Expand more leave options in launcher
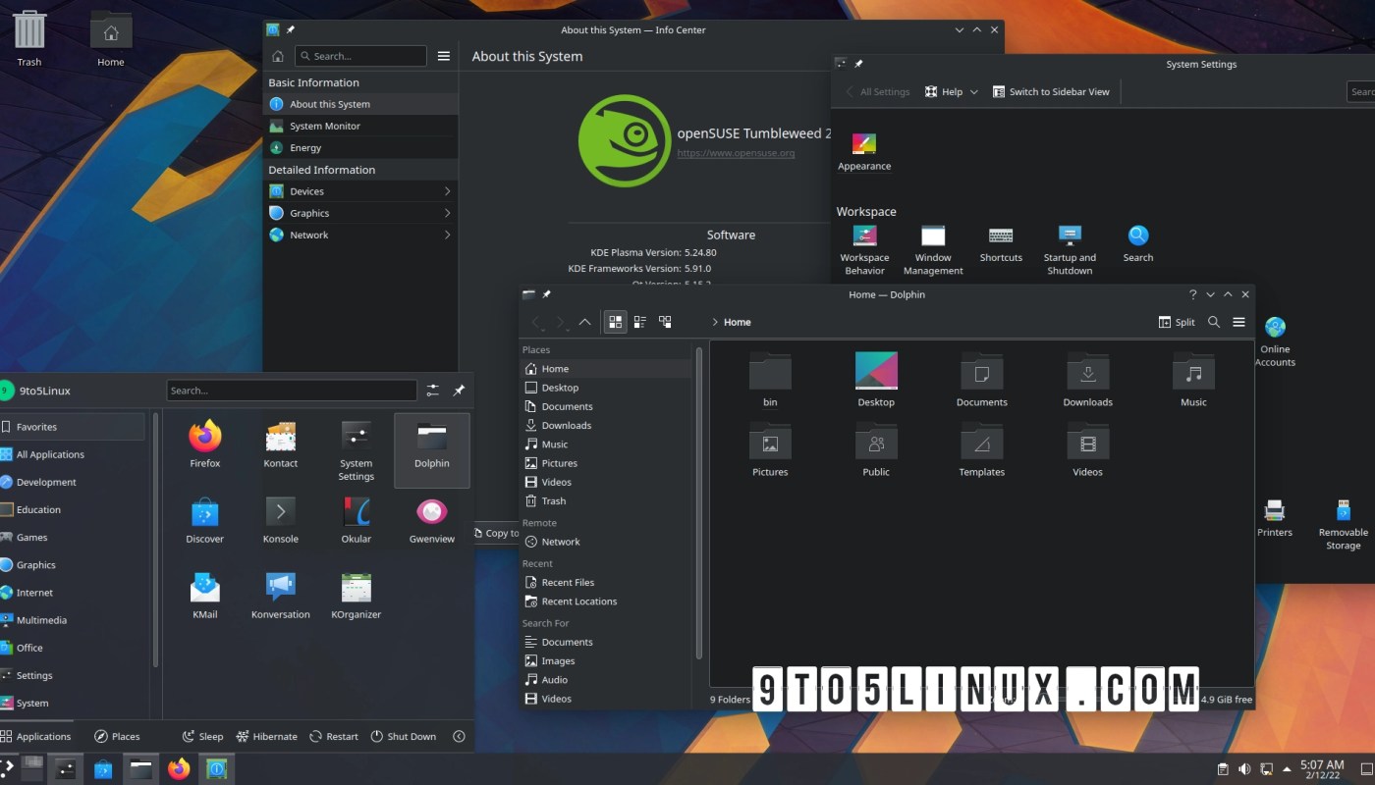The width and height of the screenshot is (1375, 785). click(x=459, y=736)
